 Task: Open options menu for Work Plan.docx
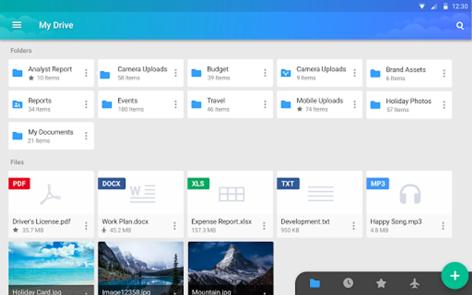pyautogui.click(x=174, y=226)
